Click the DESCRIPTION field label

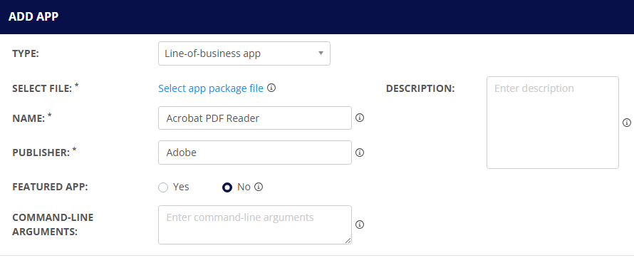(420, 88)
